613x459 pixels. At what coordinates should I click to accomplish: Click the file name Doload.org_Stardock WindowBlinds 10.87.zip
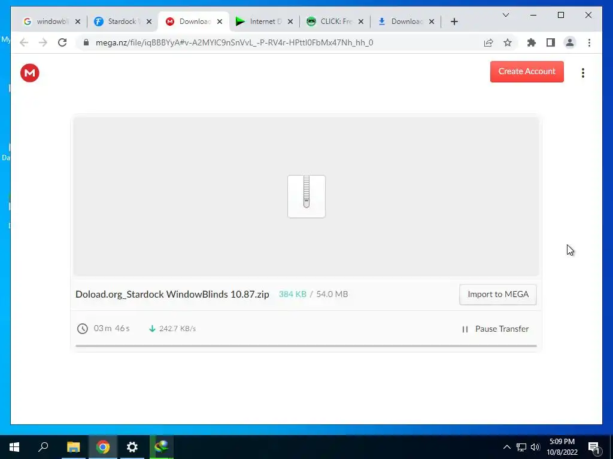pos(172,294)
